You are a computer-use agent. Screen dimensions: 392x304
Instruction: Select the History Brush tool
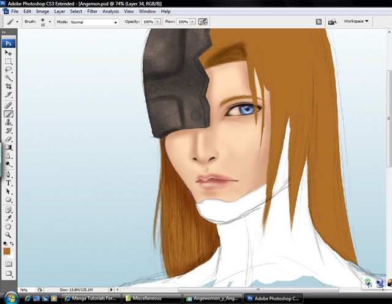pos(8,131)
